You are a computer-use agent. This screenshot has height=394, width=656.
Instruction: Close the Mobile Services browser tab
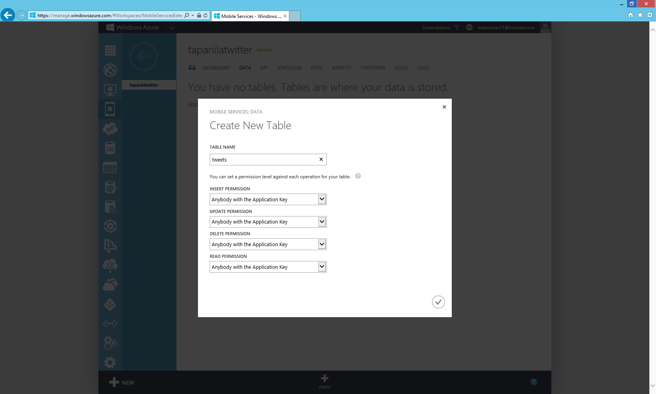(285, 16)
